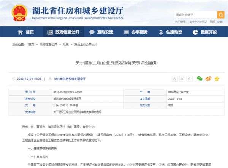This screenshot has width=228, height=168.
Task: Click the 首页 breadcrumb link
Action: 31,45
